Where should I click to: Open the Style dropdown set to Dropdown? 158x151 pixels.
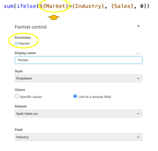click(x=78, y=78)
